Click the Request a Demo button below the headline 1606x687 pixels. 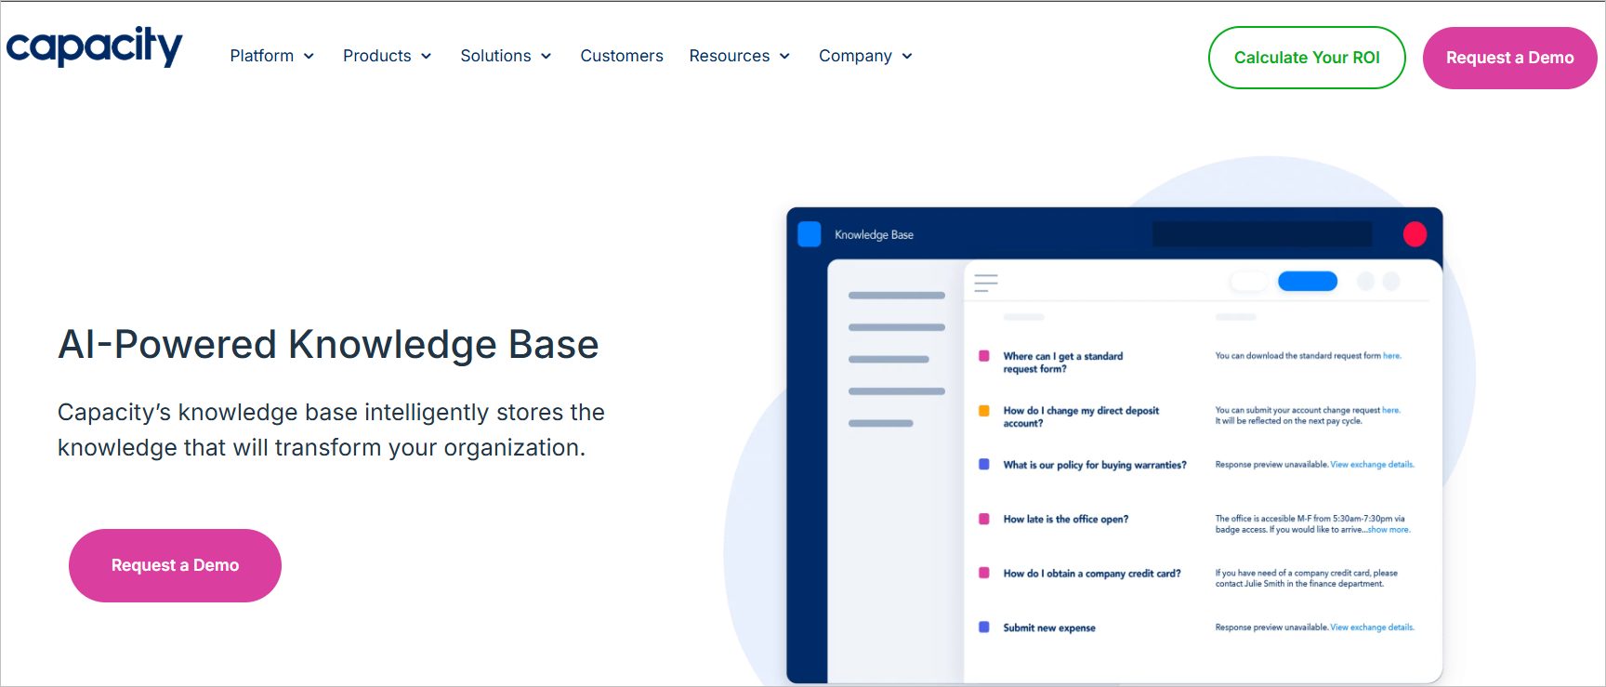point(175,565)
